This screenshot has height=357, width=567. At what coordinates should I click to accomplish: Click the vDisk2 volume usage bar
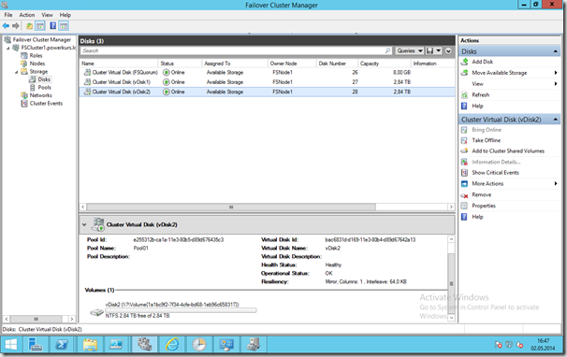point(181,310)
